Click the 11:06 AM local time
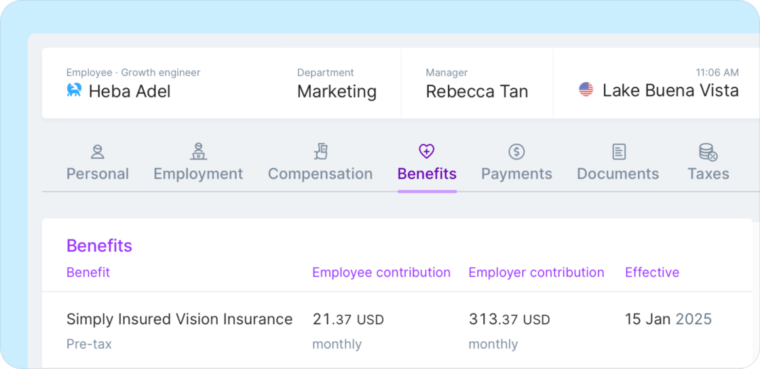 [x=717, y=73]
